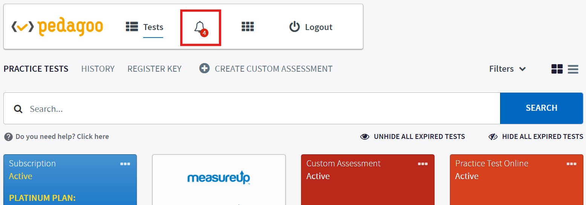
Task: Unhide all expired tests
Action: [x=413, y=137]
